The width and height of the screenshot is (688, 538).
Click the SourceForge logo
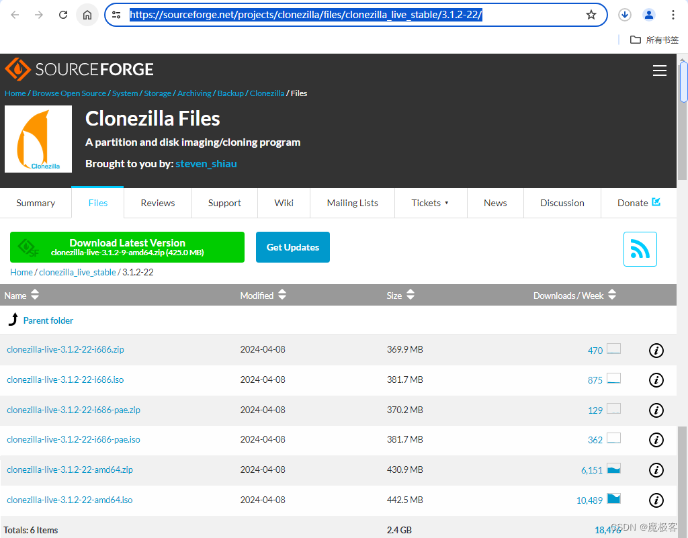point(79,69)
